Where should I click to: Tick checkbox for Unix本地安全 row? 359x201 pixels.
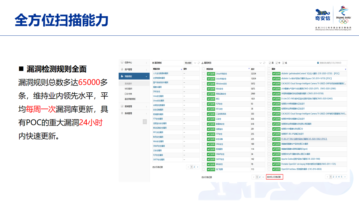(x=204, y=79)
